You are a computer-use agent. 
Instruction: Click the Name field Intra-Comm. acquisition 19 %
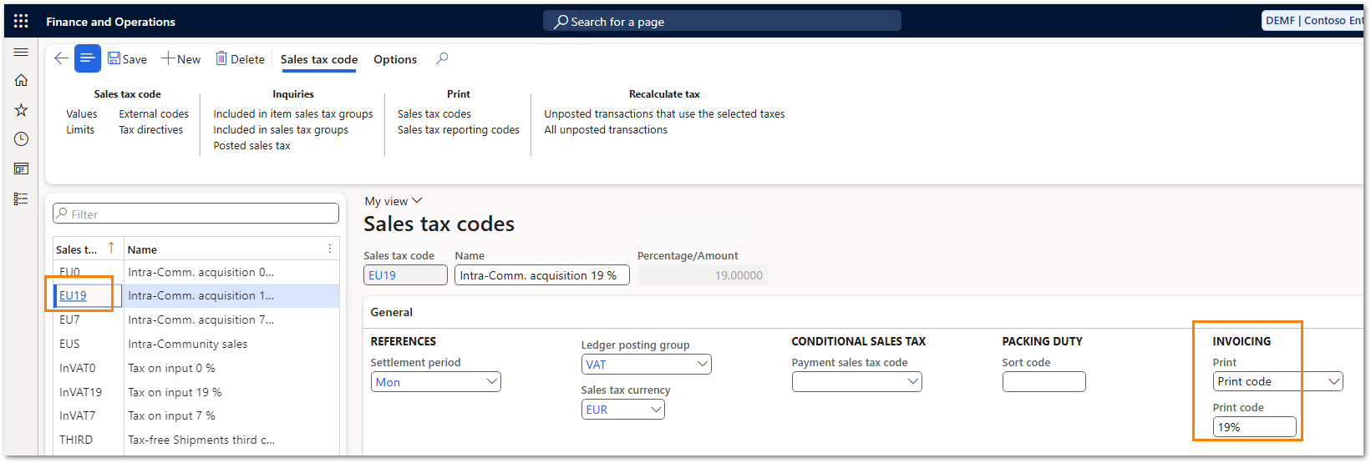pos(541,274)
